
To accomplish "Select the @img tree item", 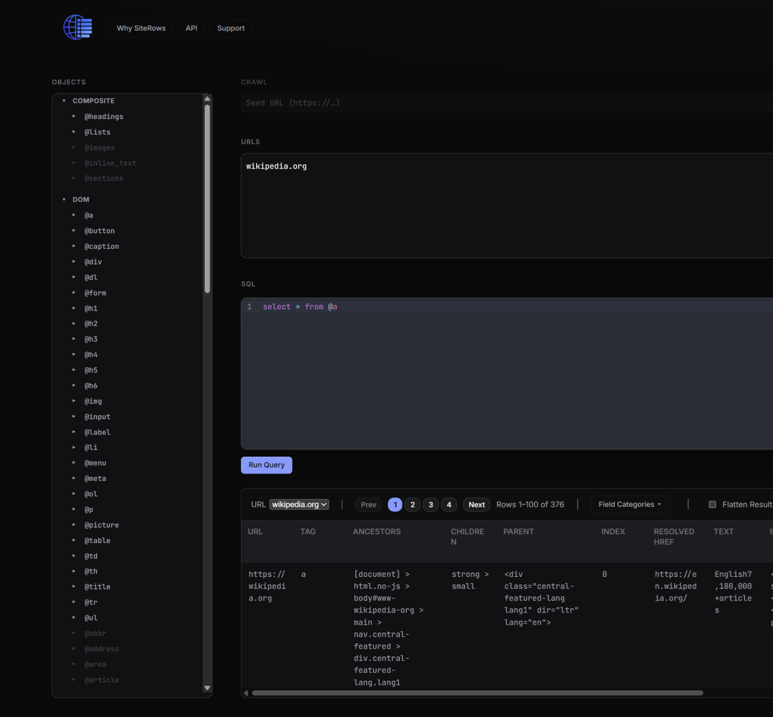I will coord(93,401).
